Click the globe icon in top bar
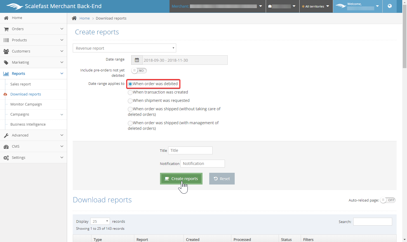Image resolution: width=407 pixels, height=242 pixels. (x=390, y=6)
